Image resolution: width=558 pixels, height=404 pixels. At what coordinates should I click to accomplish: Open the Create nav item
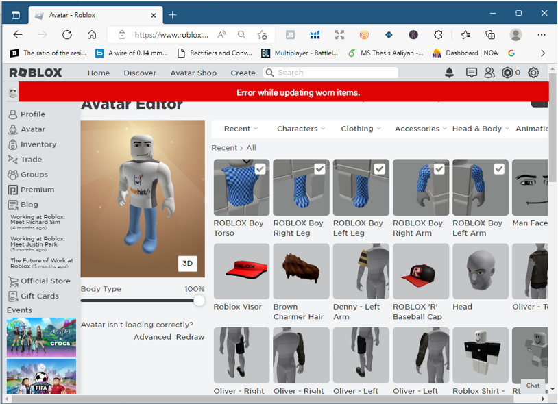point(243,73)
